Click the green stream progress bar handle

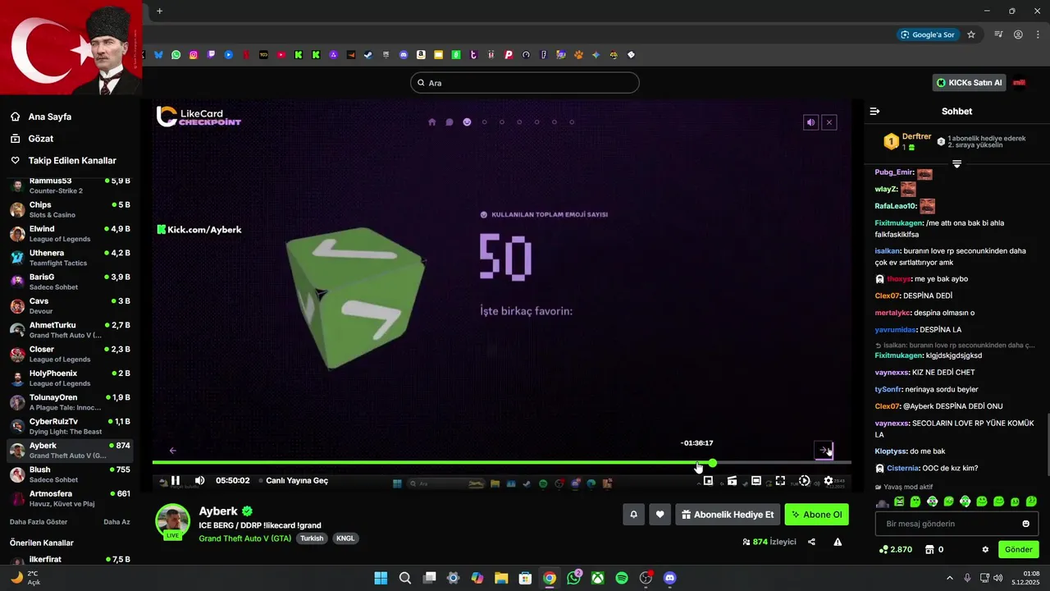click(712, 463)
